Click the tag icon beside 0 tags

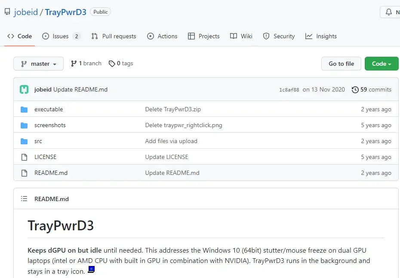coord(112,64)
